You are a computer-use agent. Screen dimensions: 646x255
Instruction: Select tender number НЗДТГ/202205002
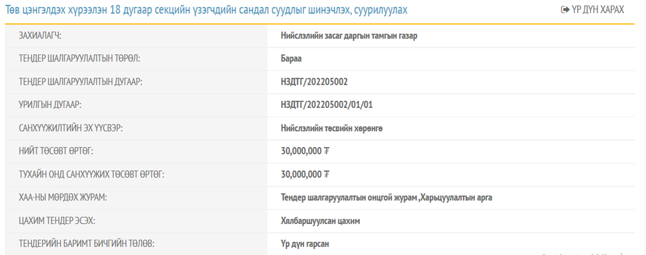pyautogui.click(x=314, y=82)
